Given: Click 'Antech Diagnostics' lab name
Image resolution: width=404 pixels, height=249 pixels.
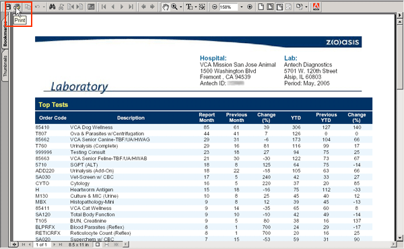Looking at the screenshot, I should coord(308,65).
